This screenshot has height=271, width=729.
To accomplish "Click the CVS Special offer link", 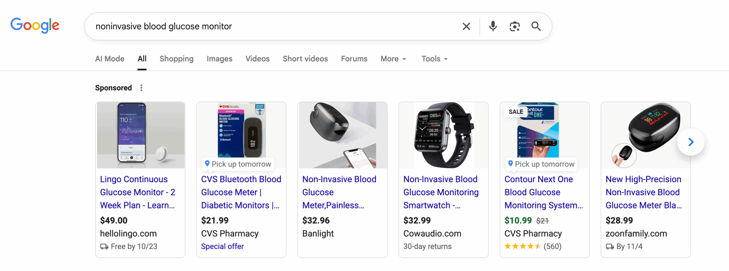I will point(222,246).
